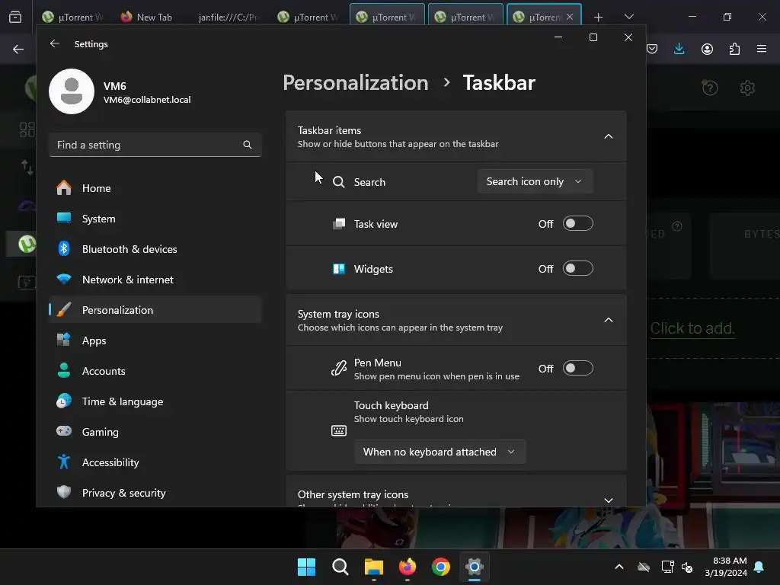
Task: Open Firefox from taskbar
Action: 408,567
